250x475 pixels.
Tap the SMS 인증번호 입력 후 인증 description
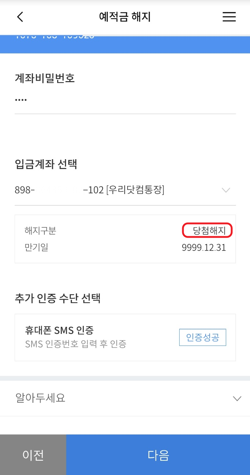click(76, 344)
